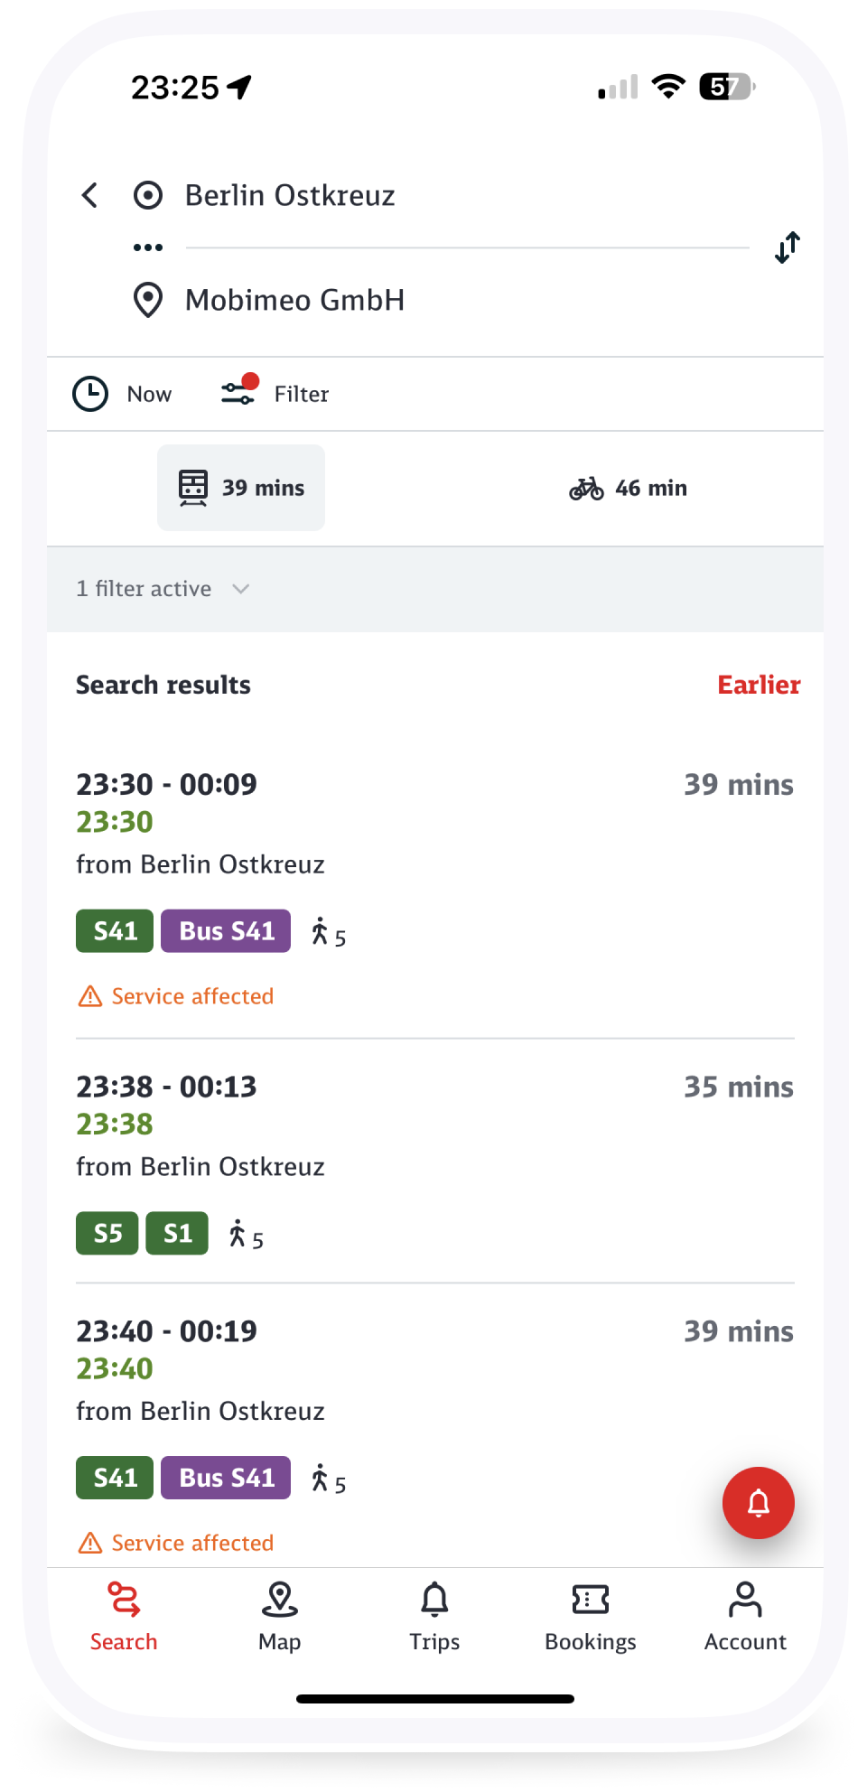867x1792 pixels.
Task: Tap the back arrow icon
Action: pyautogui.click(x=89, y=195)
